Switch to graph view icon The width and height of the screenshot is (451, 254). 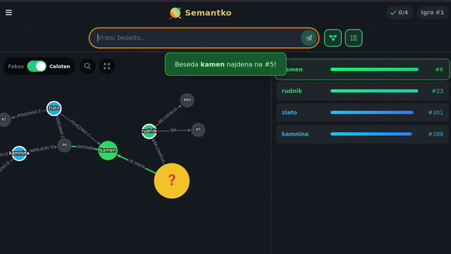click(333, 38)
